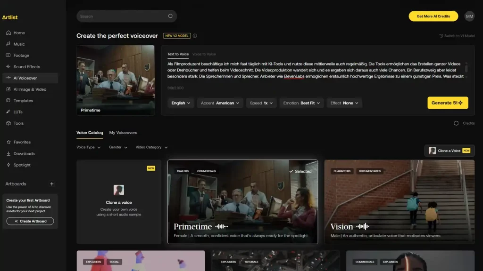Image resolution: width=483 pixels, height=271 pixels.
Task: Add a new Artboard with plus icon
Action: tap(52, 184)
